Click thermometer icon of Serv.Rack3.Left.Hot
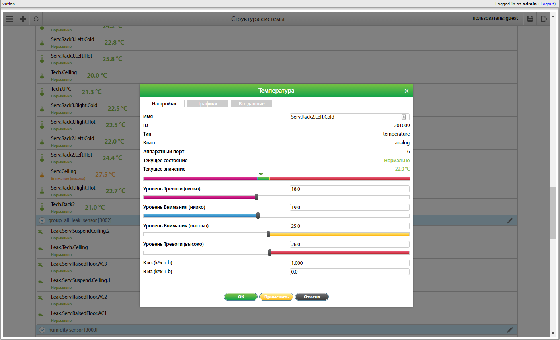The height and width of the screenshot is (340, 560). click(x=42, y=59)
